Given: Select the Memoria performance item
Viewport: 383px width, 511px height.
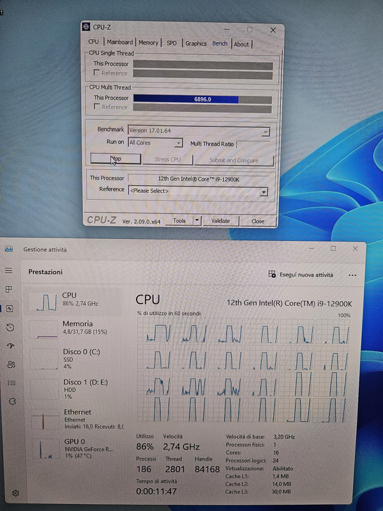Looking at the screenshot, I should tap(74, 328).
